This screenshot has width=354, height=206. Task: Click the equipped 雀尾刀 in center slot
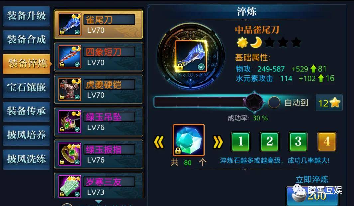(x=191, y=56)
